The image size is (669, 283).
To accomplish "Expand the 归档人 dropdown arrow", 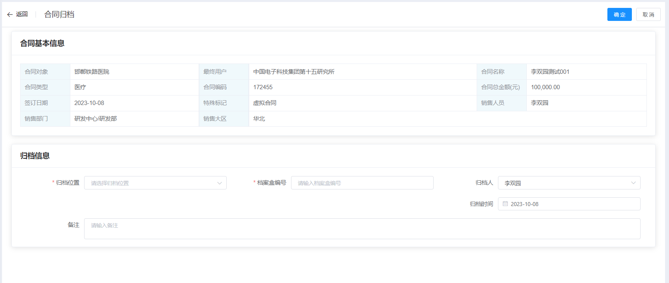I will [633, 183].
